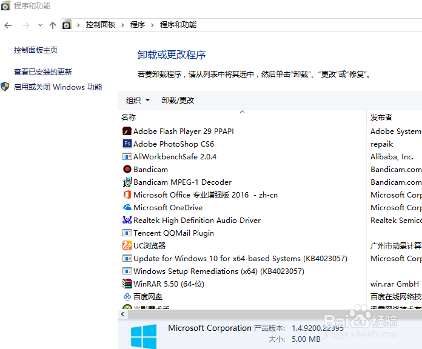Click the UC浏览器 orange icon
This screenshot has height=349, width=422.
127,245
